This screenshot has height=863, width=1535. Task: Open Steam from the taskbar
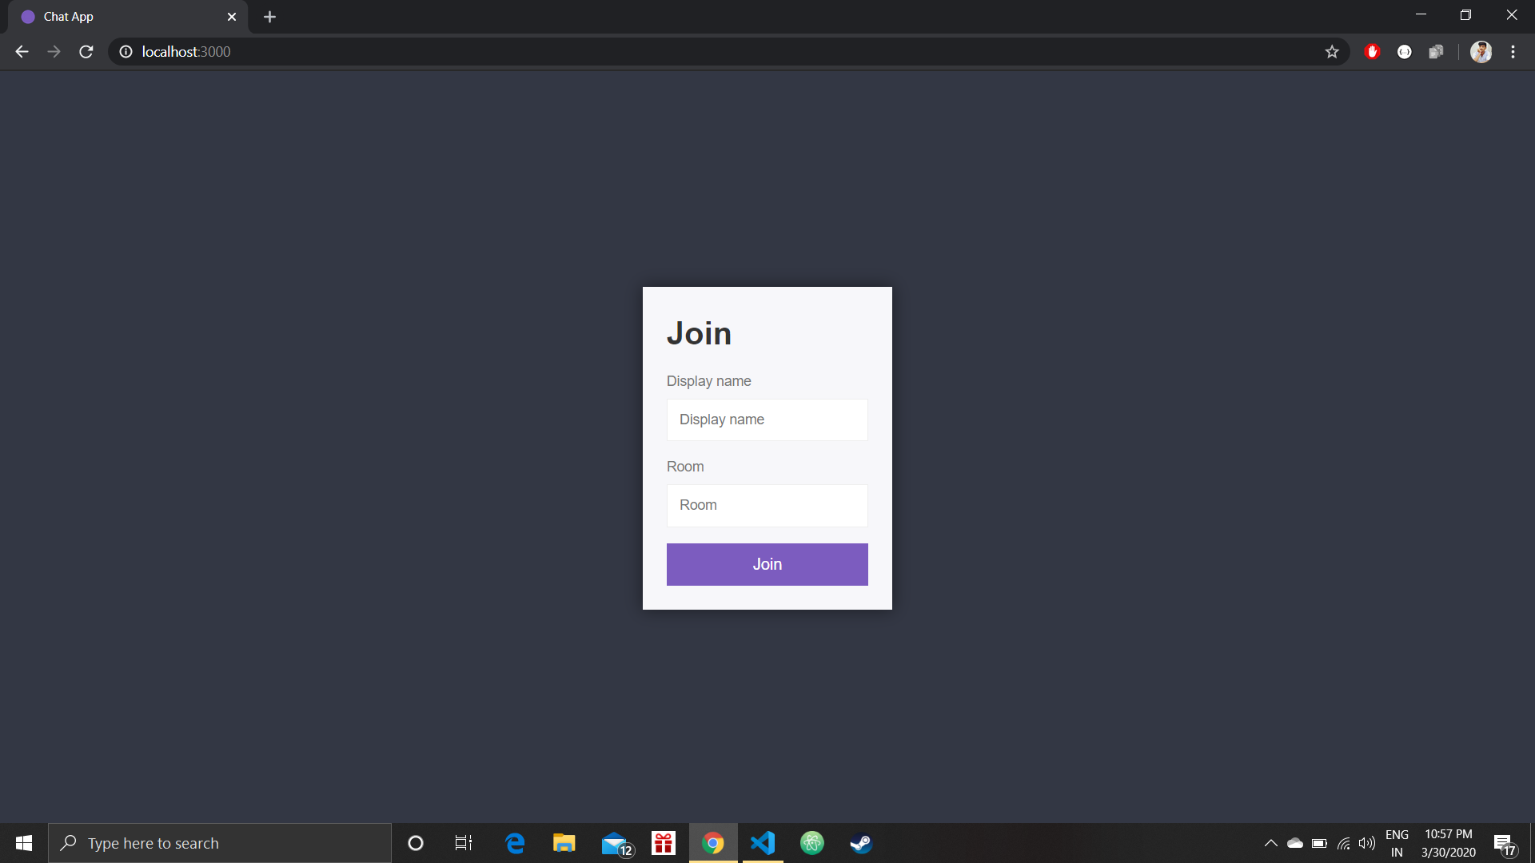click(861, 843)
